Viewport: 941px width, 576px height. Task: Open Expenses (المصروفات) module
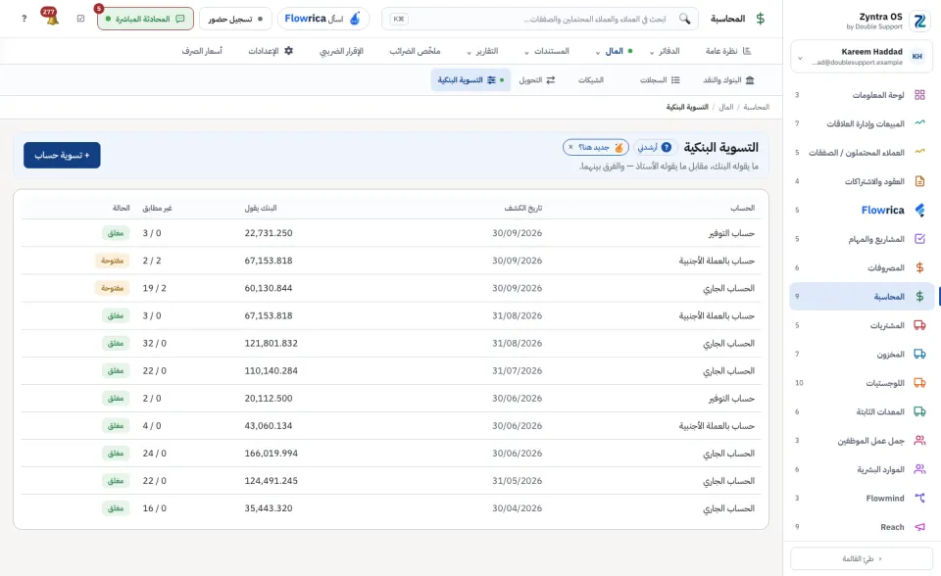(862, 267)
